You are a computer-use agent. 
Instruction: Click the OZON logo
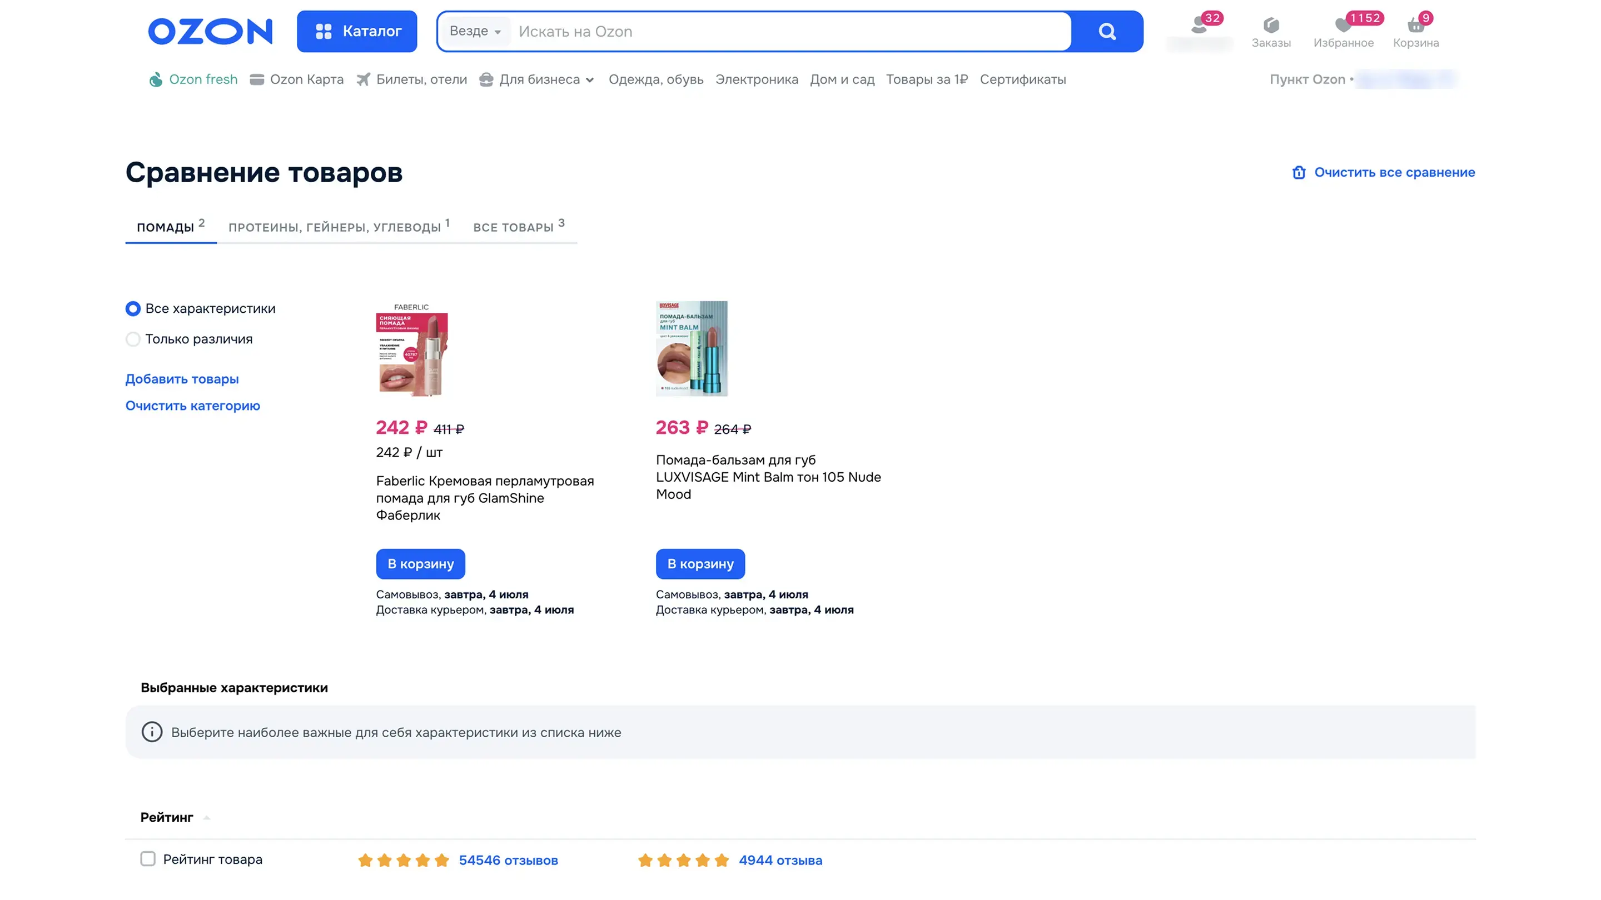pos(210,31)
